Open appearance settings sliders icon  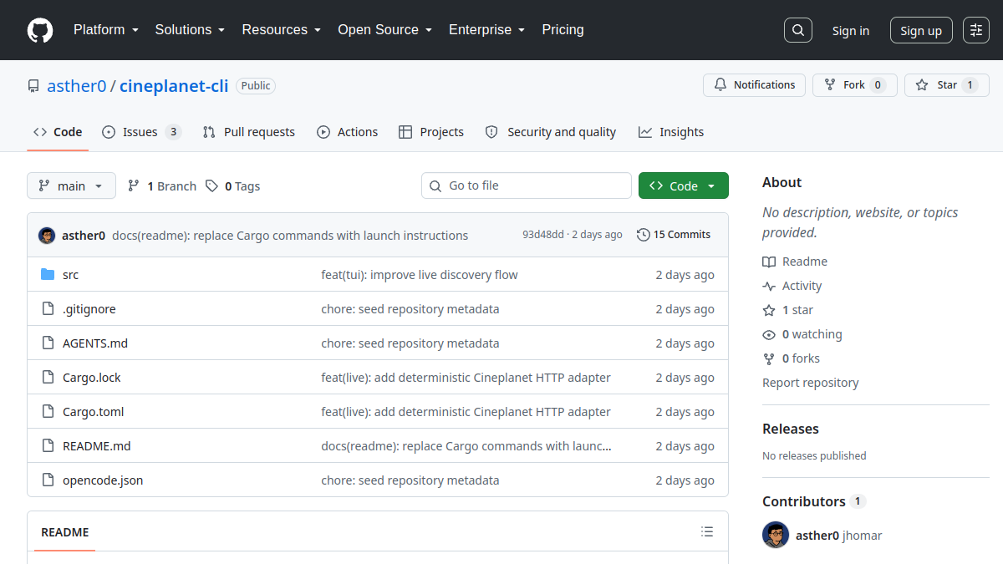[976, 30]
